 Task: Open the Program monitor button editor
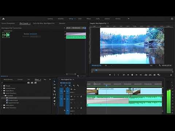pyautogui.click(x=171, y=75)
